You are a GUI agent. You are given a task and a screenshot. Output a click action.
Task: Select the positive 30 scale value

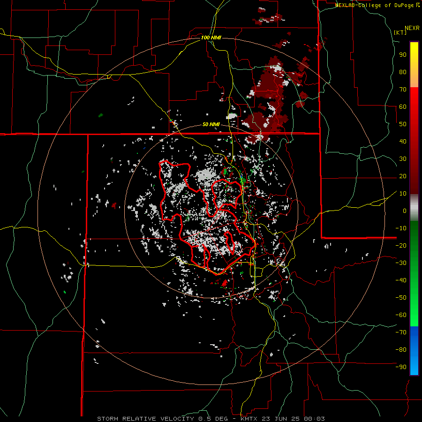403,159
